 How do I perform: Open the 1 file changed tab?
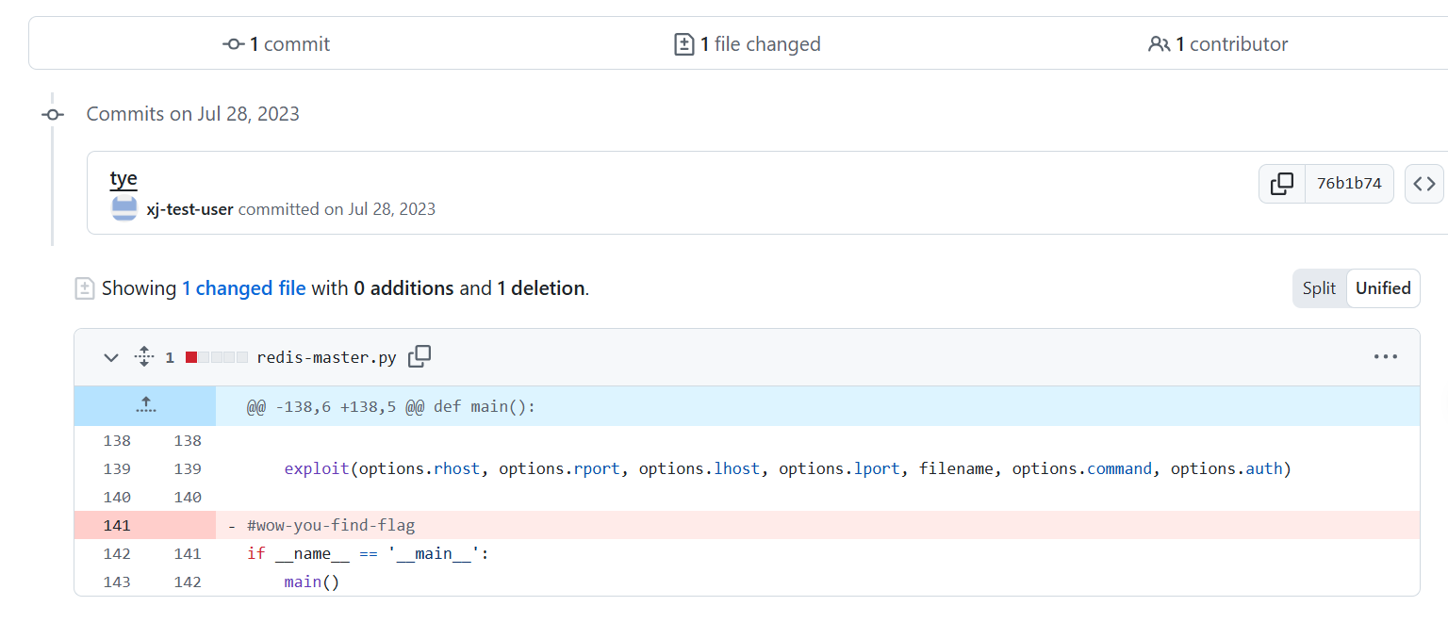(x=748, y=44)
